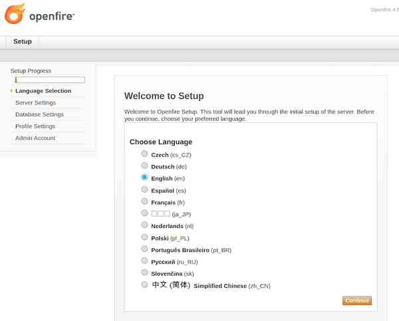This screenshot has height=321, width=399.
Task: Select the Czech language radio button
Action: (144, 154)
